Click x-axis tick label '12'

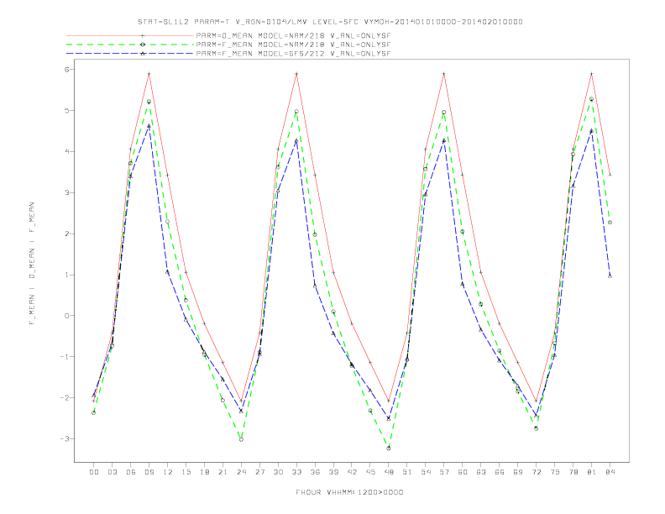168,472
